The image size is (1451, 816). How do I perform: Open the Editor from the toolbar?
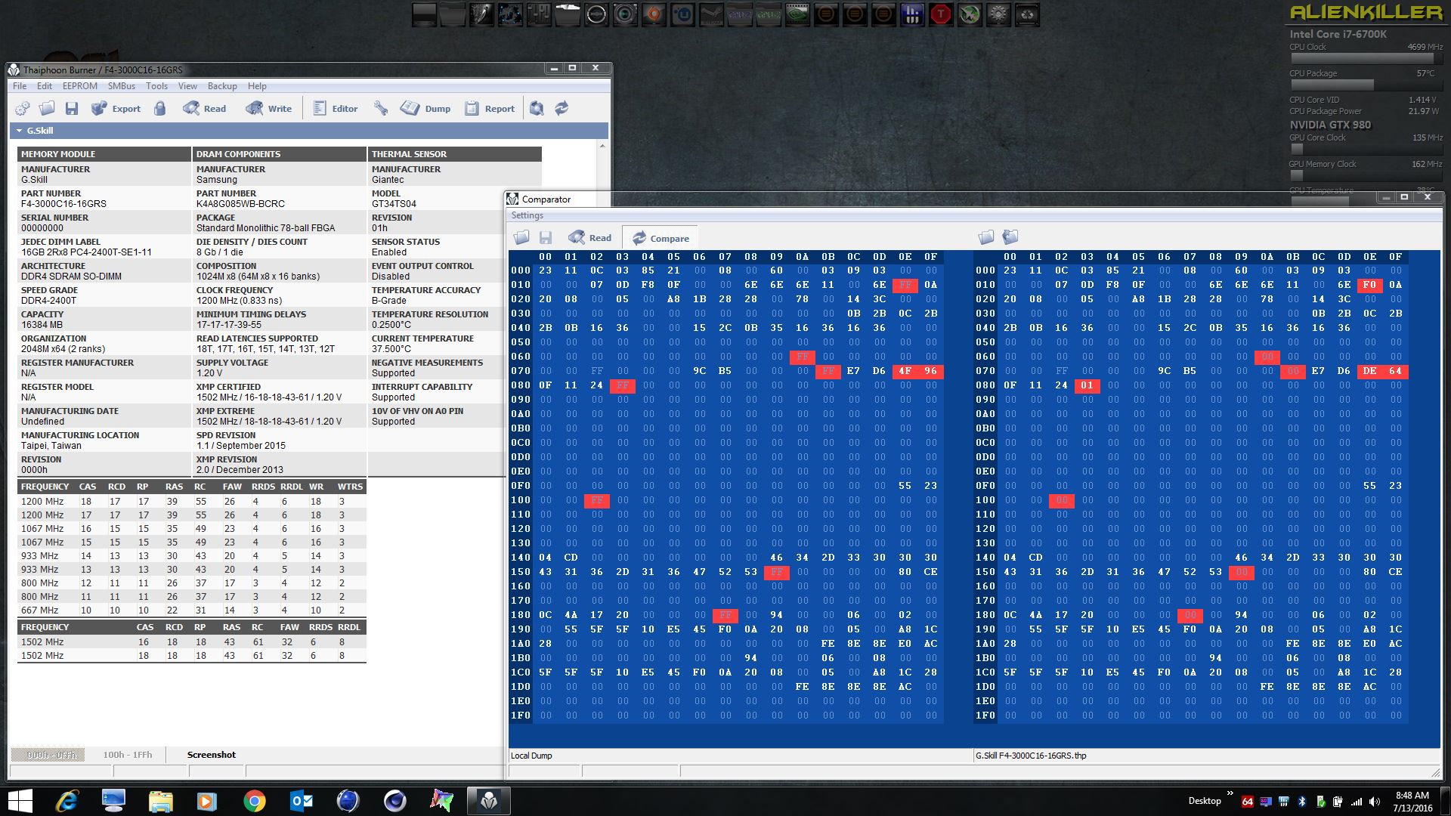coord(336,109)
